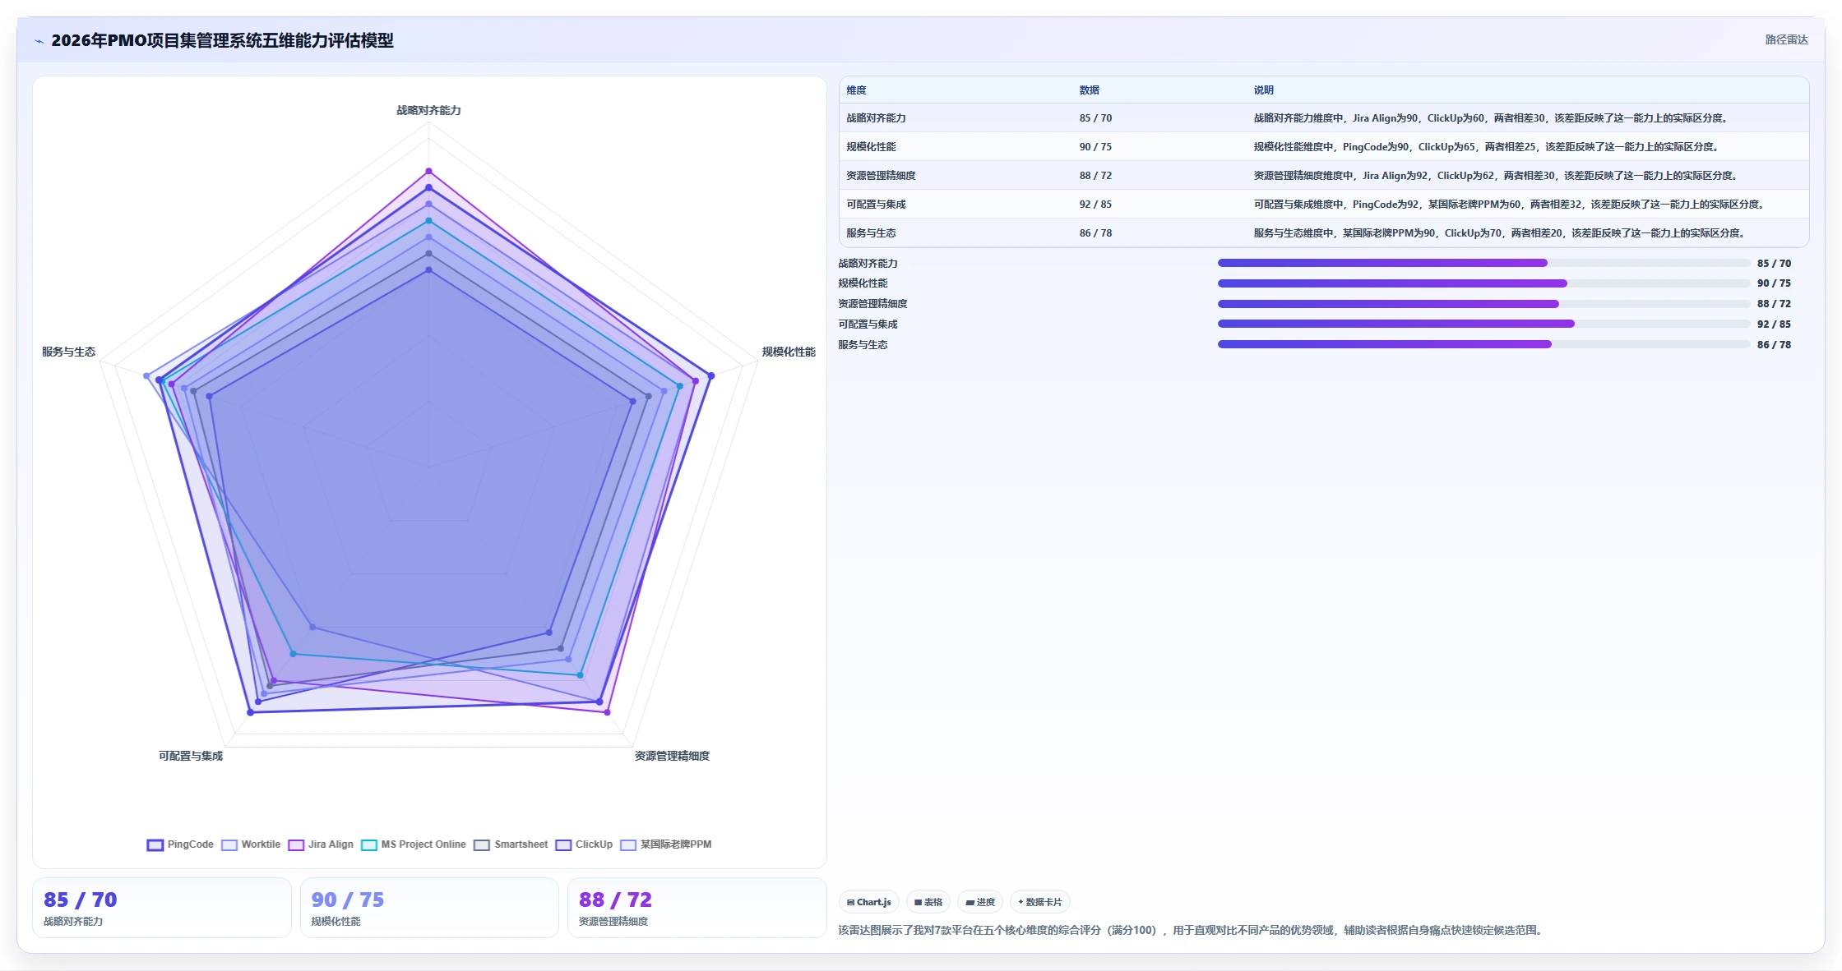Toggle Smartsheet series in legend

click(x=511, y=844)
